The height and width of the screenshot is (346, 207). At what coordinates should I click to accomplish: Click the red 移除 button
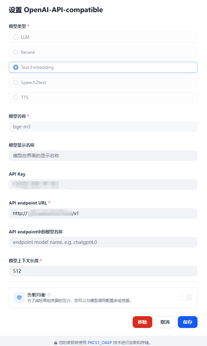[142, 322]
